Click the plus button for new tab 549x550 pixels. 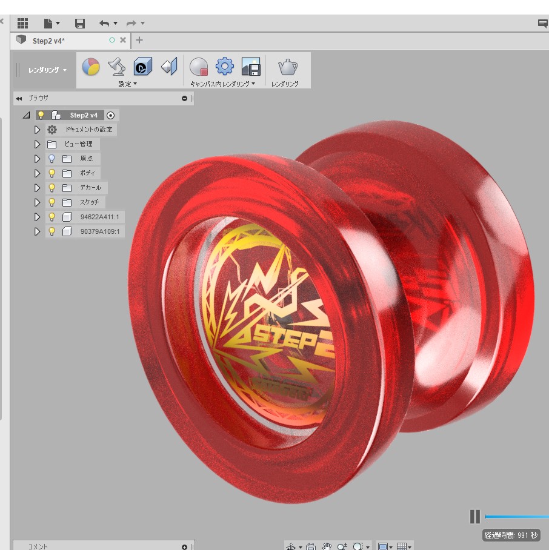[139, 40]
